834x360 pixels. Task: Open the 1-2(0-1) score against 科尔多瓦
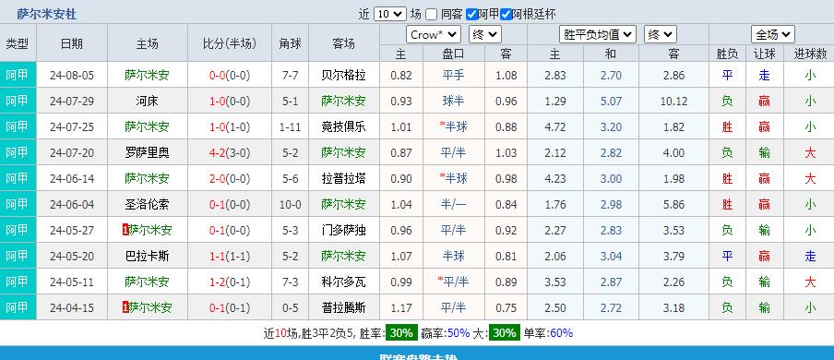tap(229, 282)
